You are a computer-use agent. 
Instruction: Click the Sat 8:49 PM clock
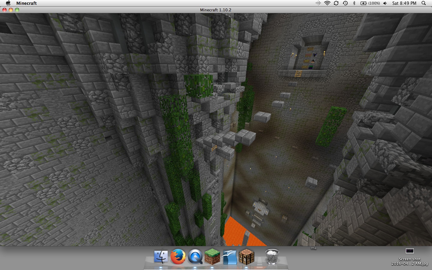pyautogui.click(x=404, y=3)
